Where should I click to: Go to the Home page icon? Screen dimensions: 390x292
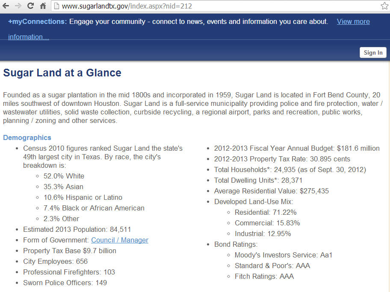(43, 6)
